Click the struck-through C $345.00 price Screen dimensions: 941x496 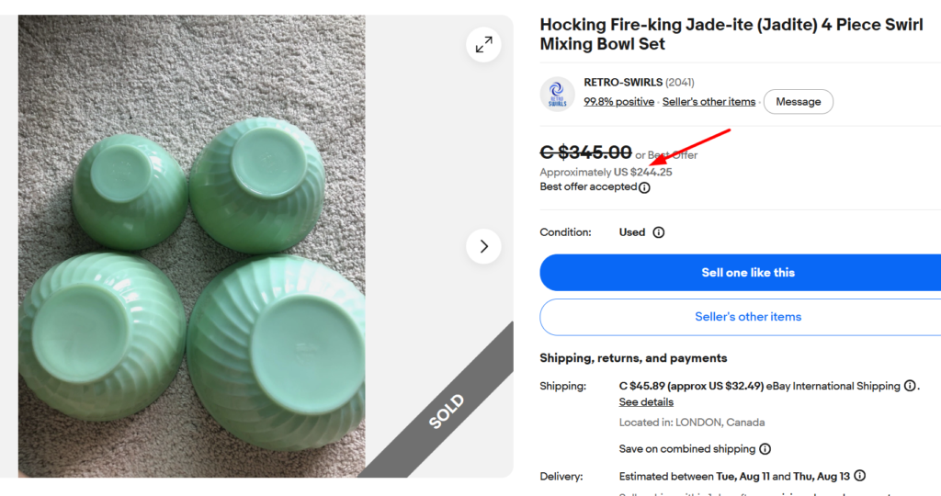click(x=585, y=152)
